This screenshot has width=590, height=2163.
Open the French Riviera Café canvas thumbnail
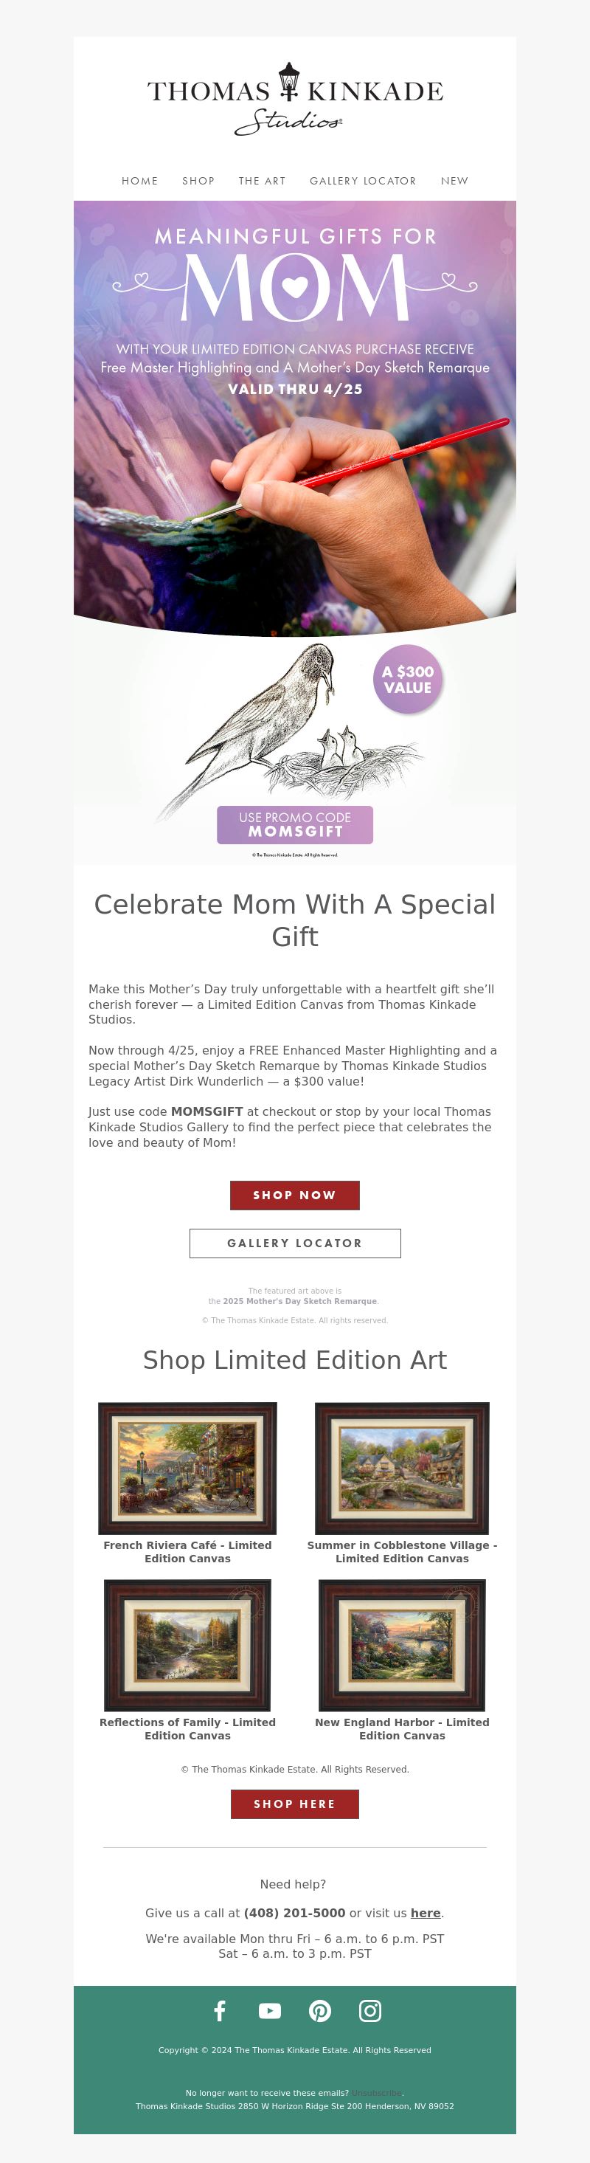(187, 1468)
